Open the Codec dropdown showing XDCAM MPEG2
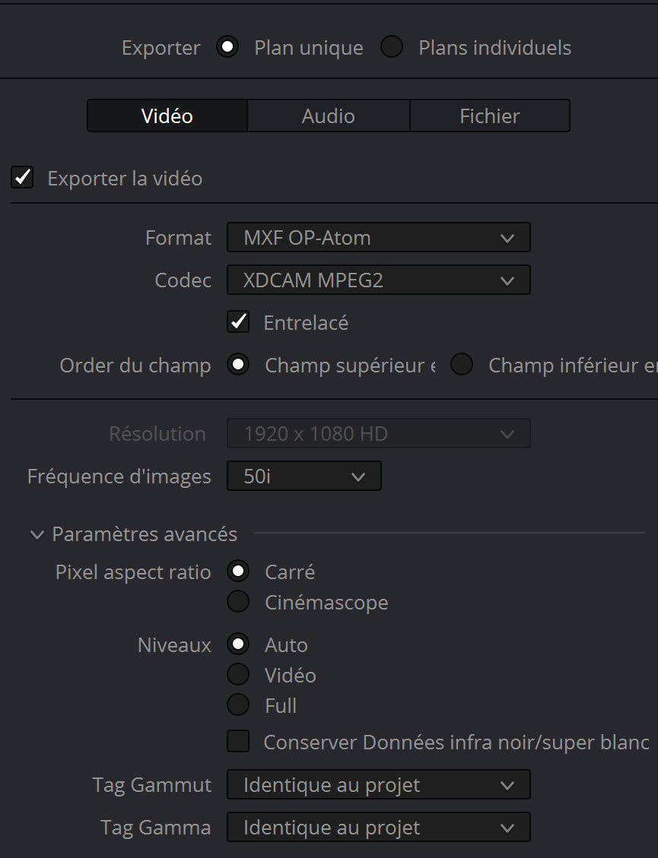The width and height of the screenshot is (658, 858). 378,280
